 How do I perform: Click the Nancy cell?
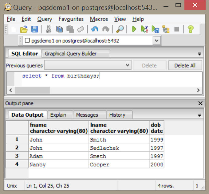click(x=58, y=164)
